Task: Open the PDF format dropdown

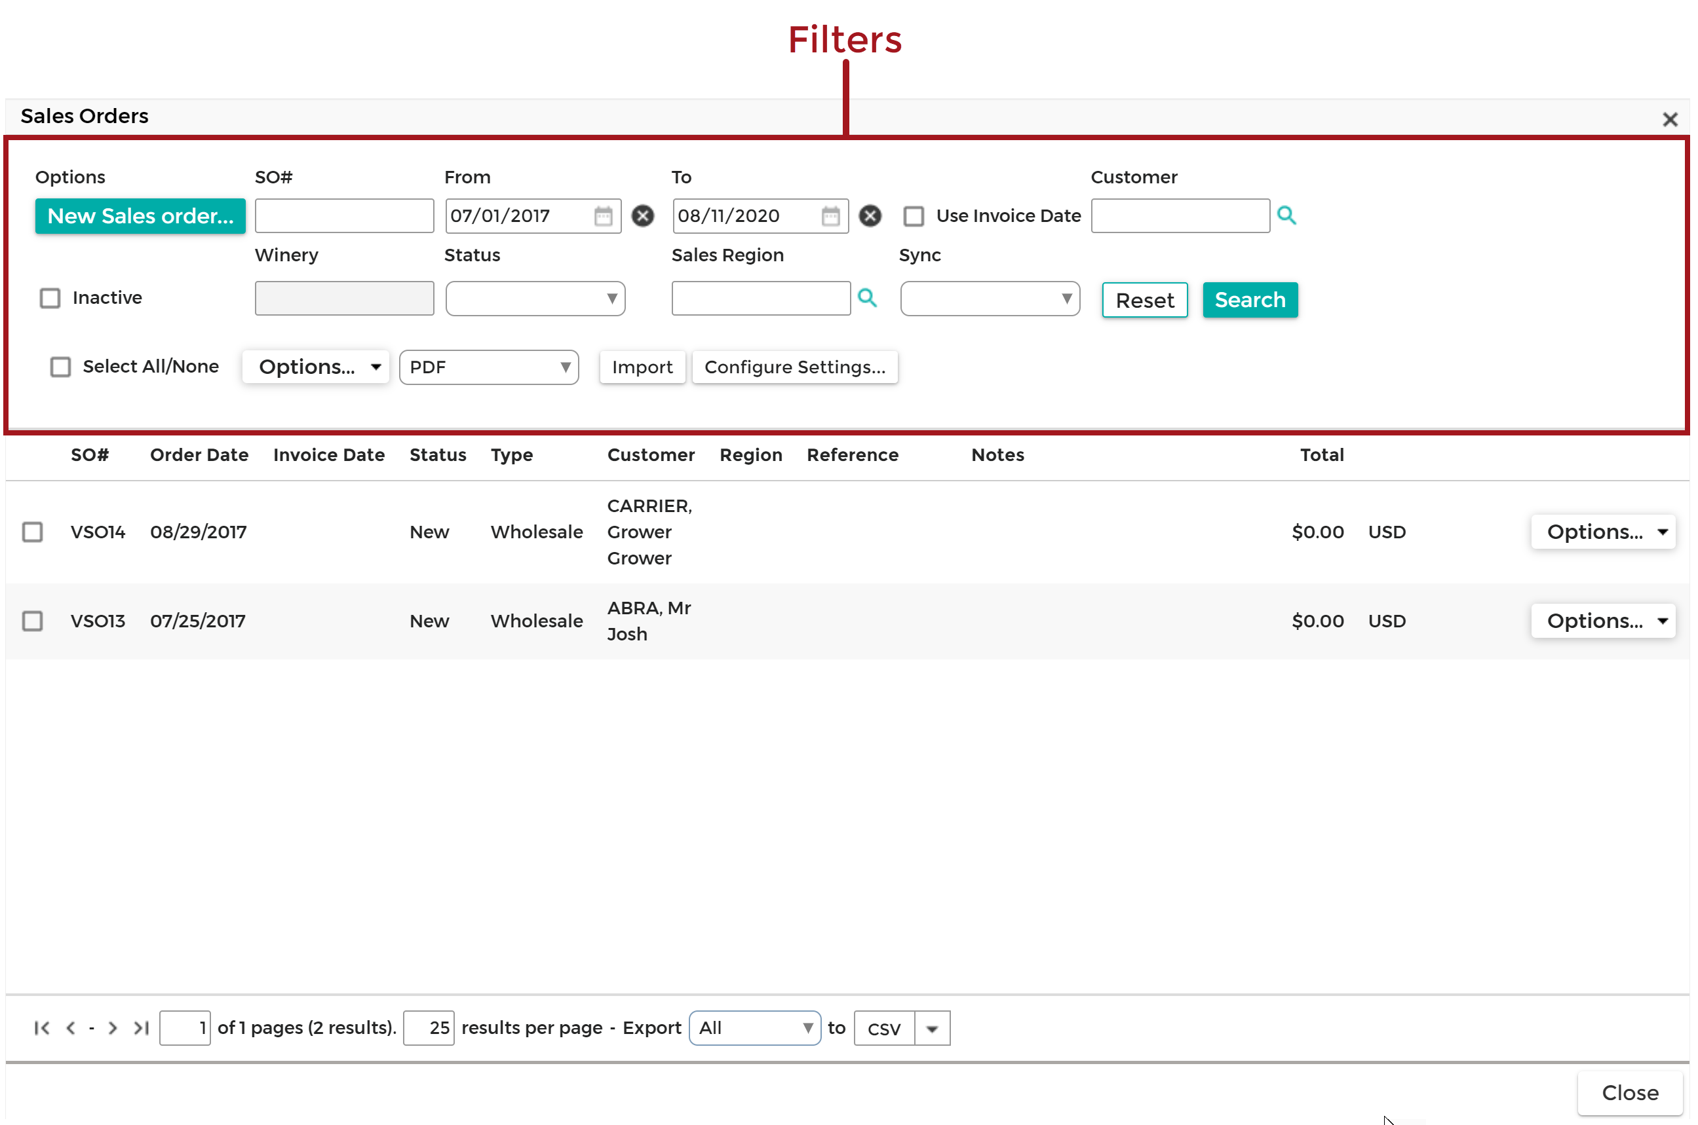Action: [490, 368]
